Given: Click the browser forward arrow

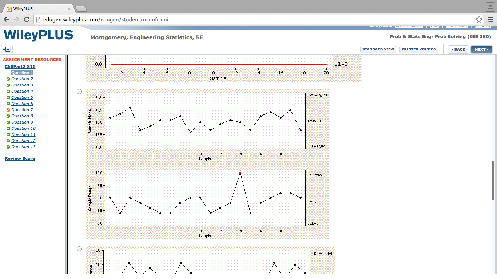Looking at the screenshot, I should (x=16, y=19).
